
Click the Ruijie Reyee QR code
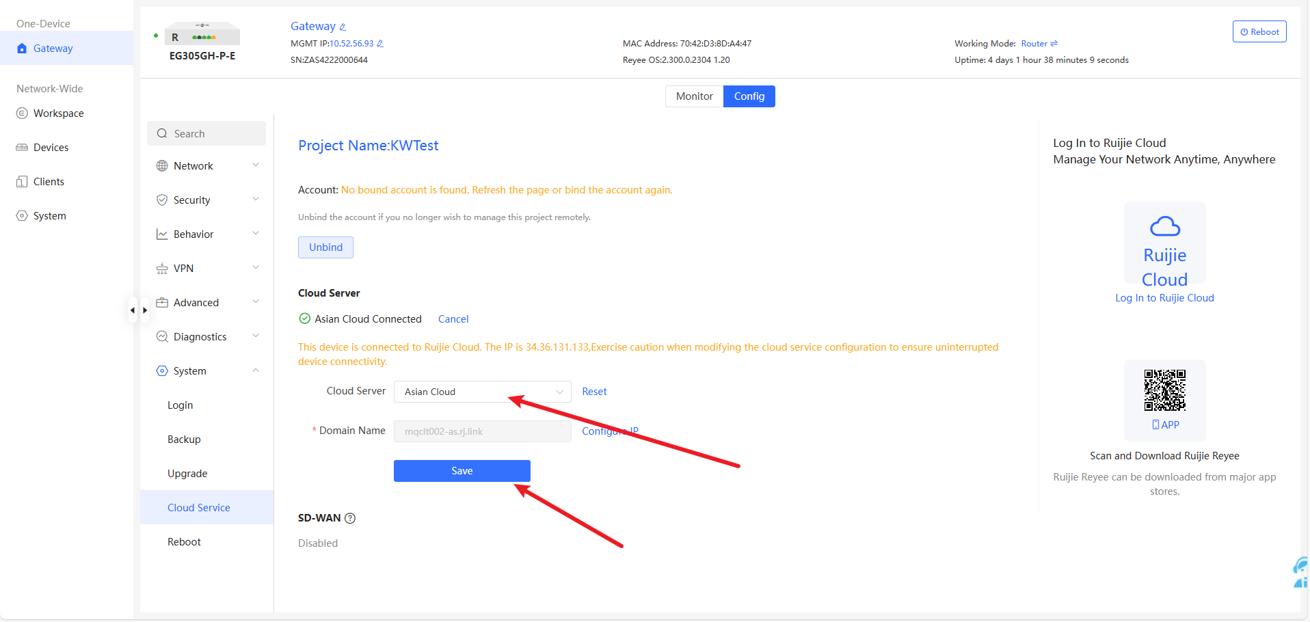coord(1165,390)
